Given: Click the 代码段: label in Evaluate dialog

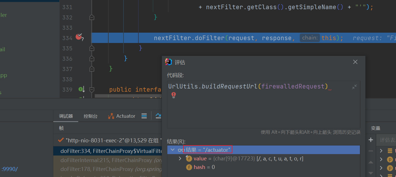Looking at the screenshot, I should [175, 75].
